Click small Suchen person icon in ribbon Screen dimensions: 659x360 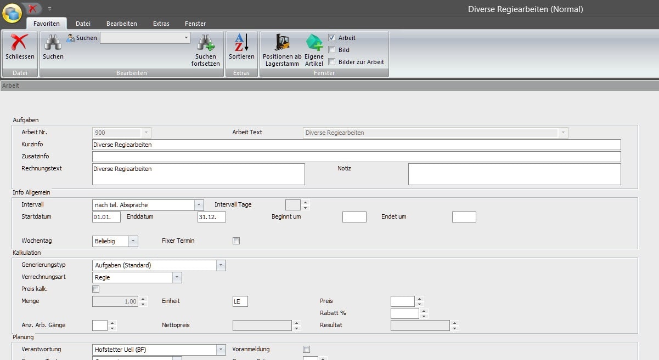pos(70,38)
